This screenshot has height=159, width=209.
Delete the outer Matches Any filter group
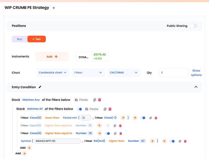click(x=99, y=100)
